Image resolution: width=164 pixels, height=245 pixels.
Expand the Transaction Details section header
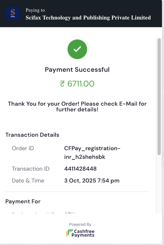(32, 135)
